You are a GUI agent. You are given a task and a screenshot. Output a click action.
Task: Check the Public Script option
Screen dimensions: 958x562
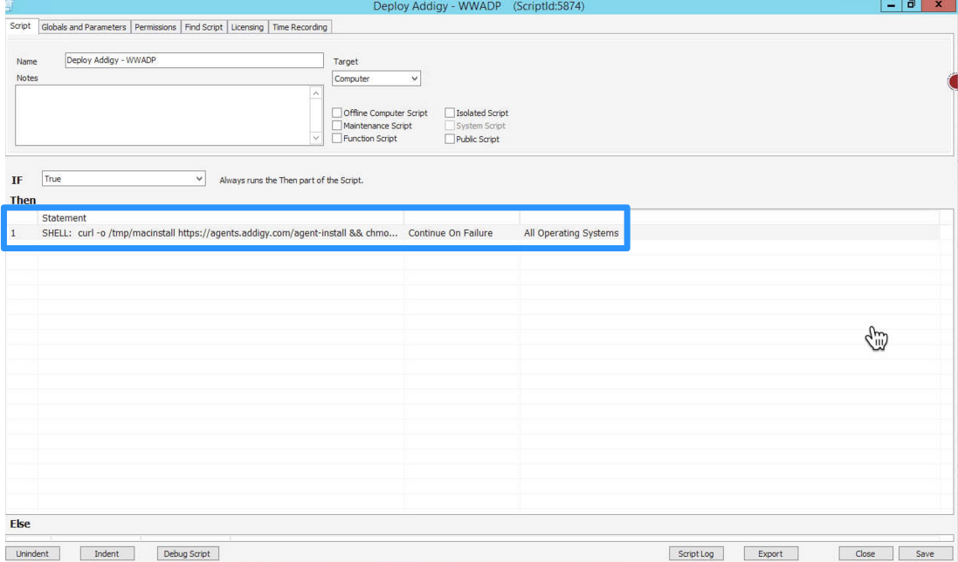(x=450, y=138)
